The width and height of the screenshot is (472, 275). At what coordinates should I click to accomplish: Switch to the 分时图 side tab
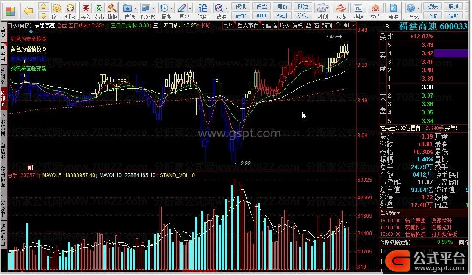tap(3, 76)
